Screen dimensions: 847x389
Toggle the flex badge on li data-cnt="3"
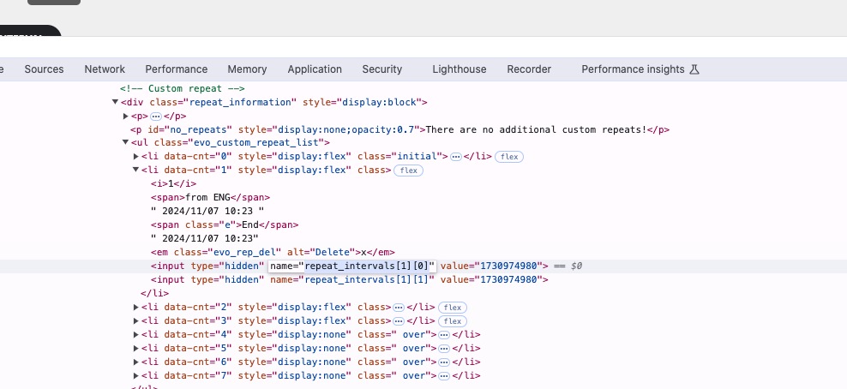pos(452,321)
